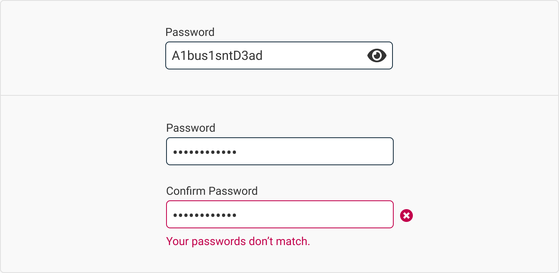Show the plaintext password using the eye toggle

(378, 55)
